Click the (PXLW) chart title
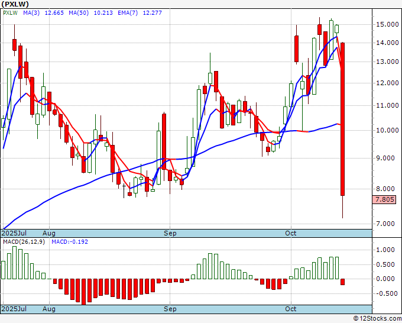Screen dimensions: 402x323 click(x=15, y=4)
